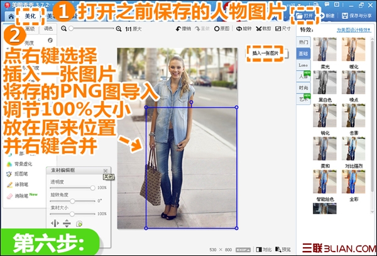This screenshot has height=256, width=377.
Task: Select the 消除笔 eraser pen tool
Action: [x=21, y=196]
